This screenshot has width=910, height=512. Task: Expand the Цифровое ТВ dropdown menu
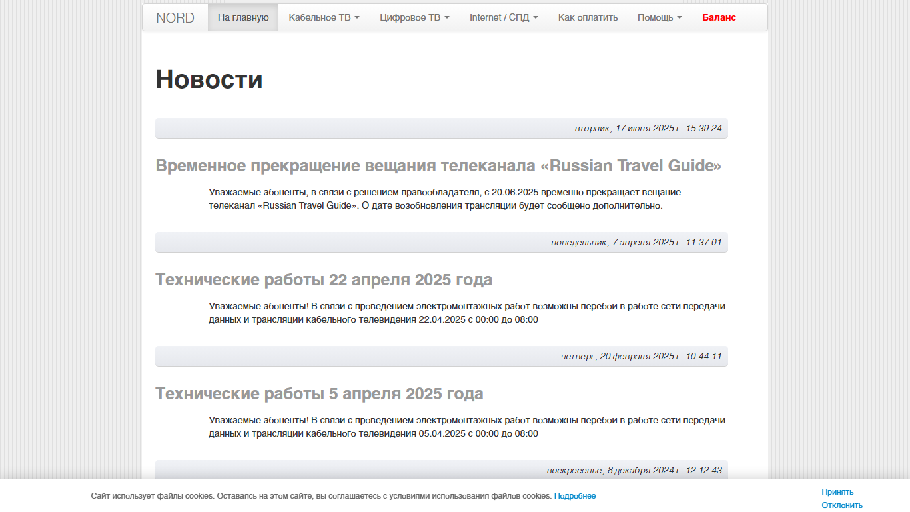pyautogui.click(x=415, y=18)
